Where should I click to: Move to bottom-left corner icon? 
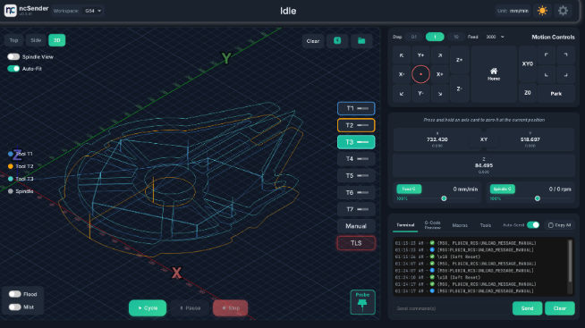pyautogui.click(x=547, y=74)
